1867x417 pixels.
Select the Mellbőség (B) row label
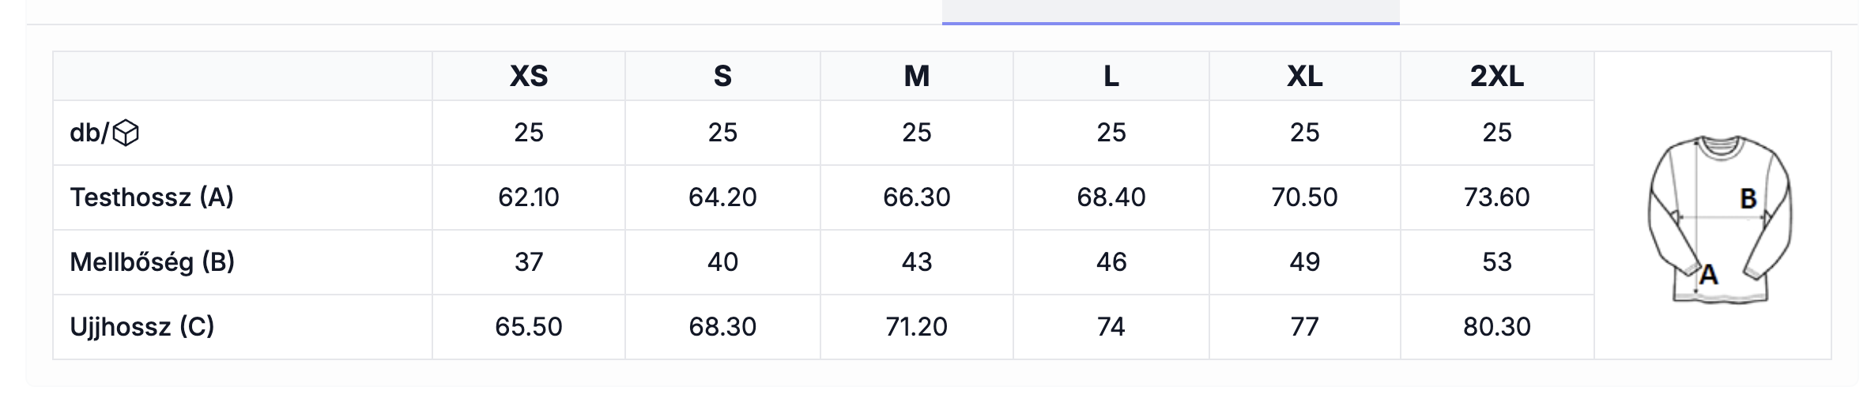[x=153, y=261]
